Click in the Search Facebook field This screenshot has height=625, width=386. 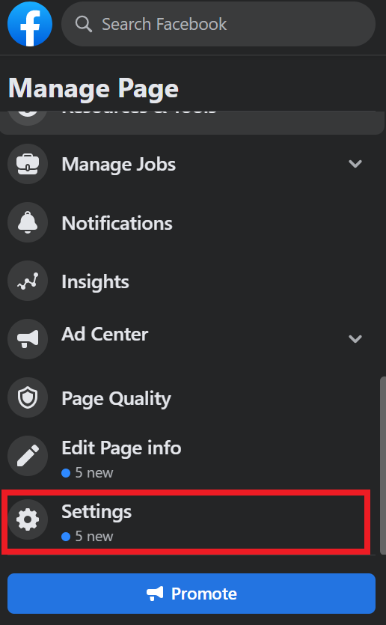218,24
